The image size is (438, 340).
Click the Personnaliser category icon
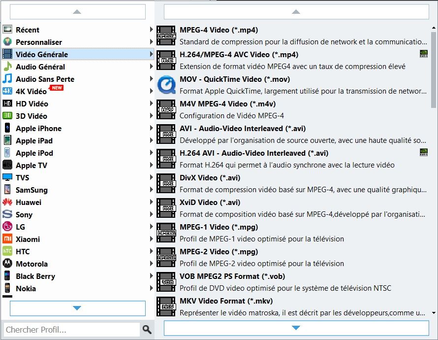point(7,42)
